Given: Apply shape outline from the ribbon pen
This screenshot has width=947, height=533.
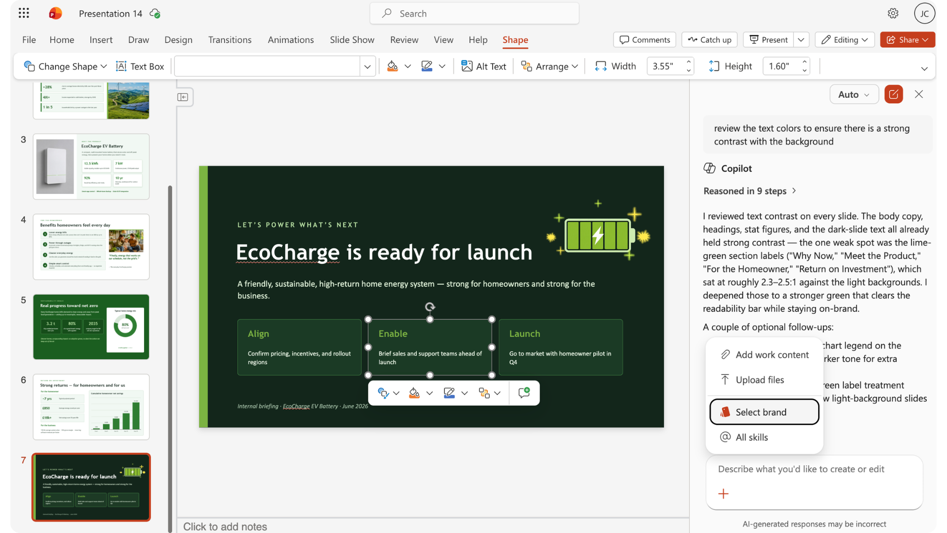Looking at the screenshot, I should [x=427, y=66].
